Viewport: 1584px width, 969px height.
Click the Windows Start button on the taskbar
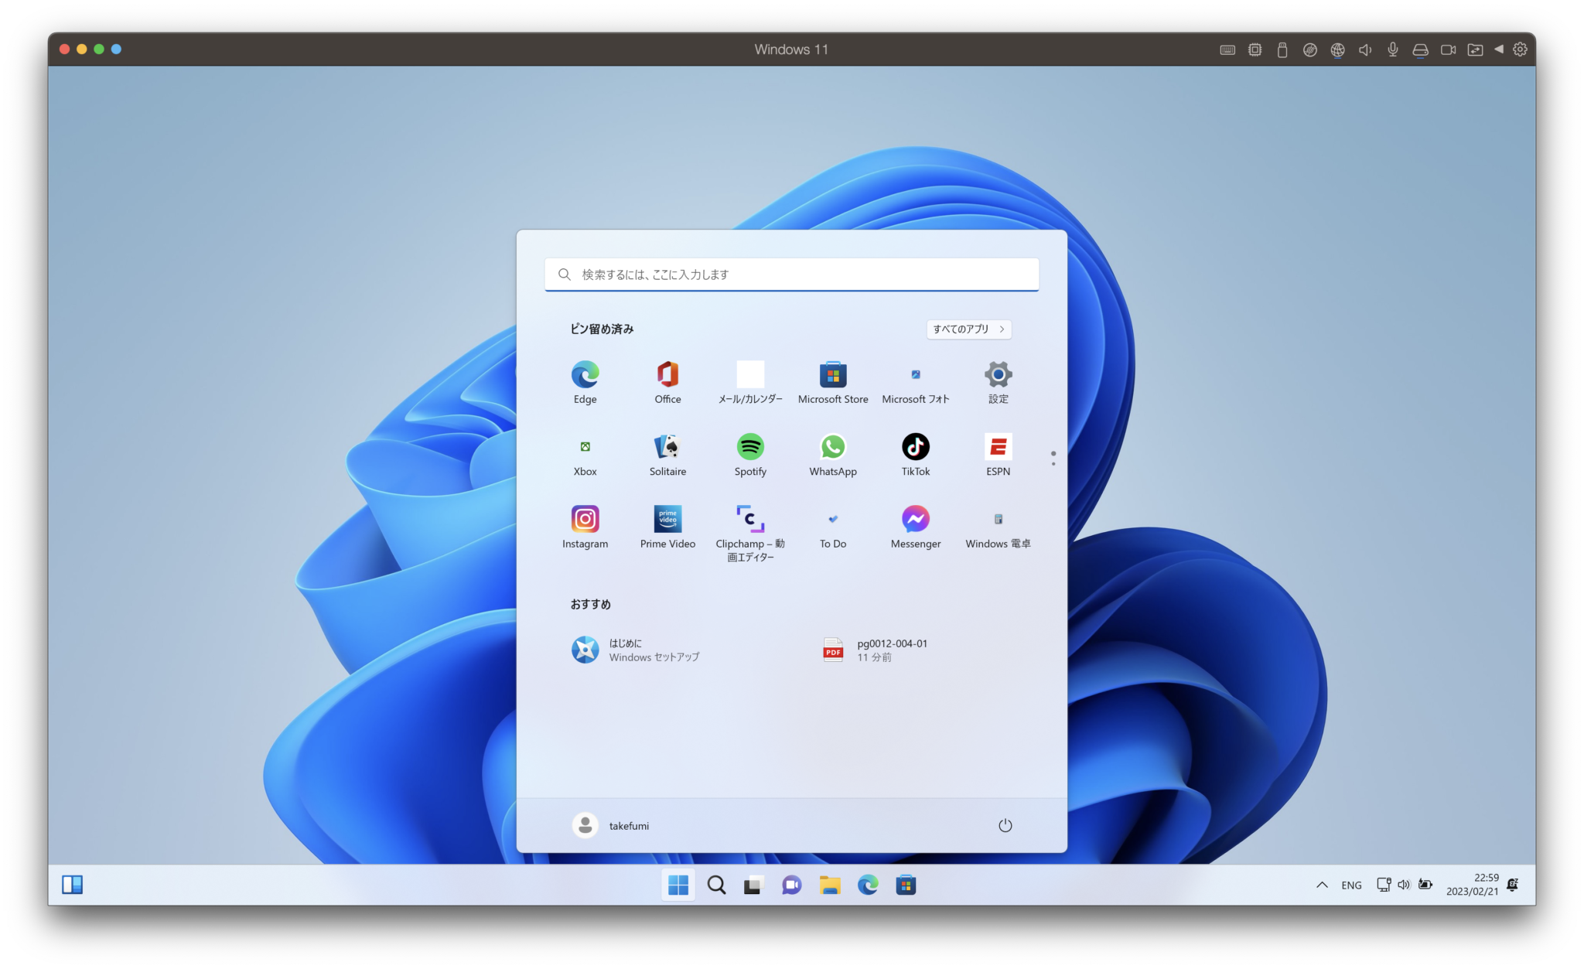678,885
